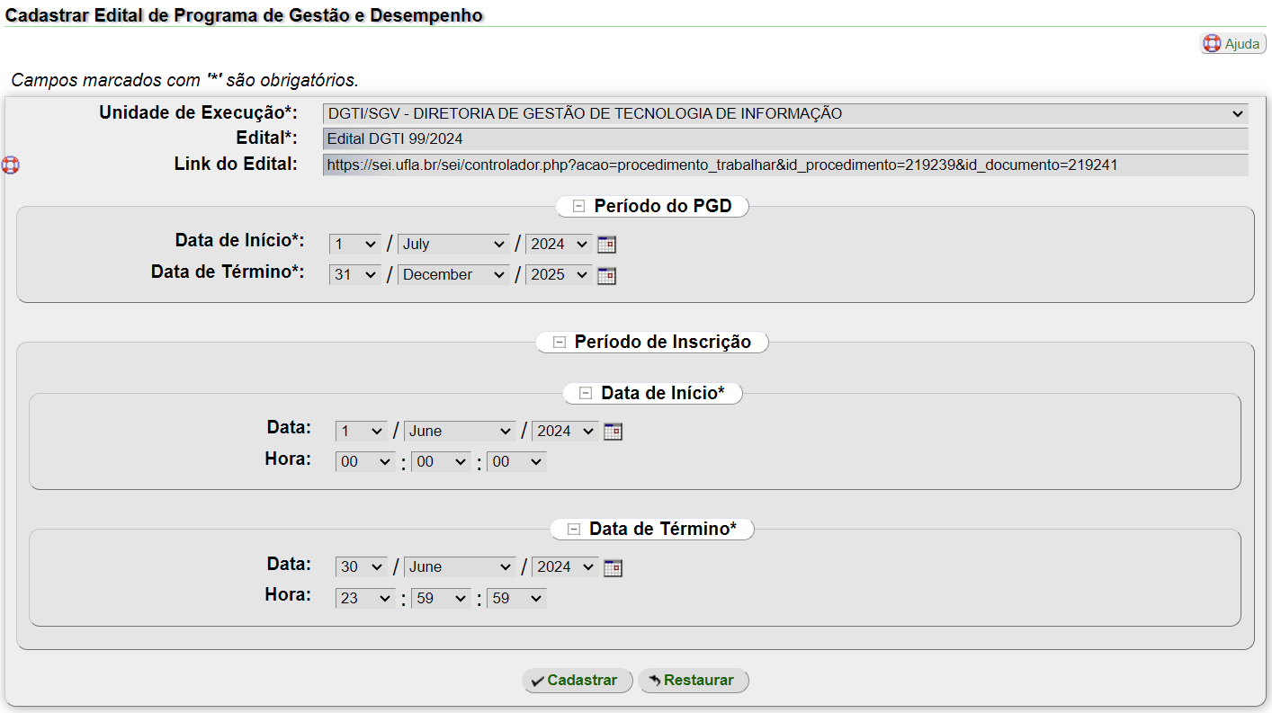Click the Ajuda help button
The image size is (1272, 713).
click(1233, 43)
